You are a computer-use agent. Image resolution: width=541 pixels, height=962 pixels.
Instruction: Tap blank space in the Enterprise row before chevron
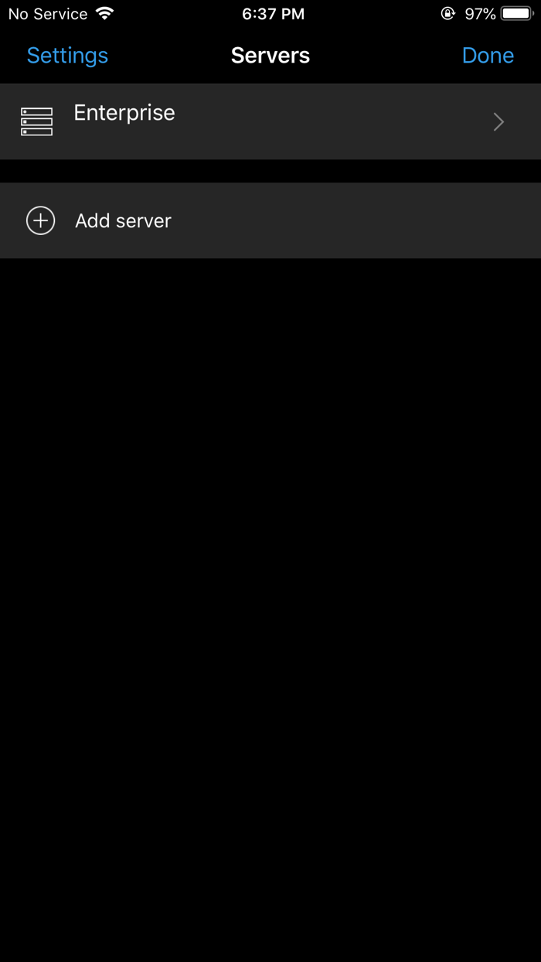coord(332,121)
